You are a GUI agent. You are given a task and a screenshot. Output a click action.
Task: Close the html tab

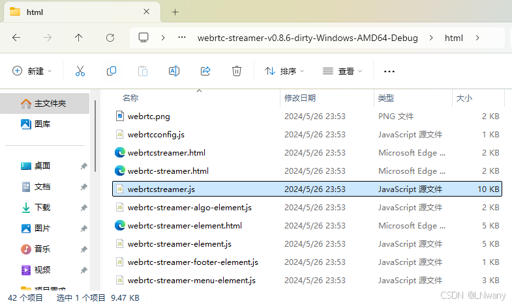coord(146,12)
